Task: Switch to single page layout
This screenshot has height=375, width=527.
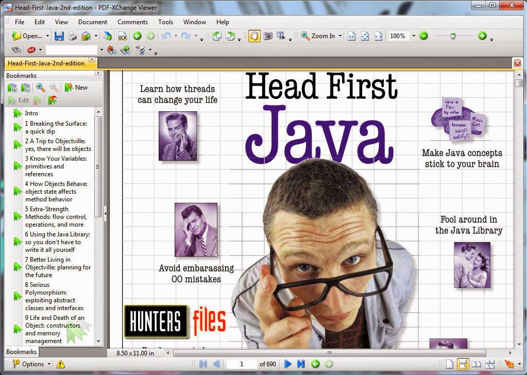Action: [x=450, y=364]
